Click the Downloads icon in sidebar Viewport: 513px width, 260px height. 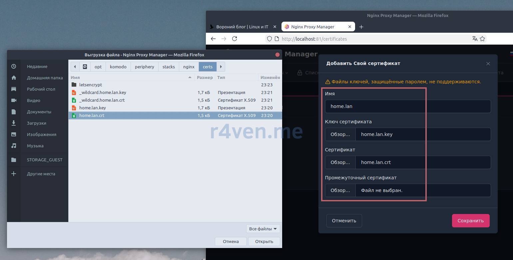pos(14,123)
